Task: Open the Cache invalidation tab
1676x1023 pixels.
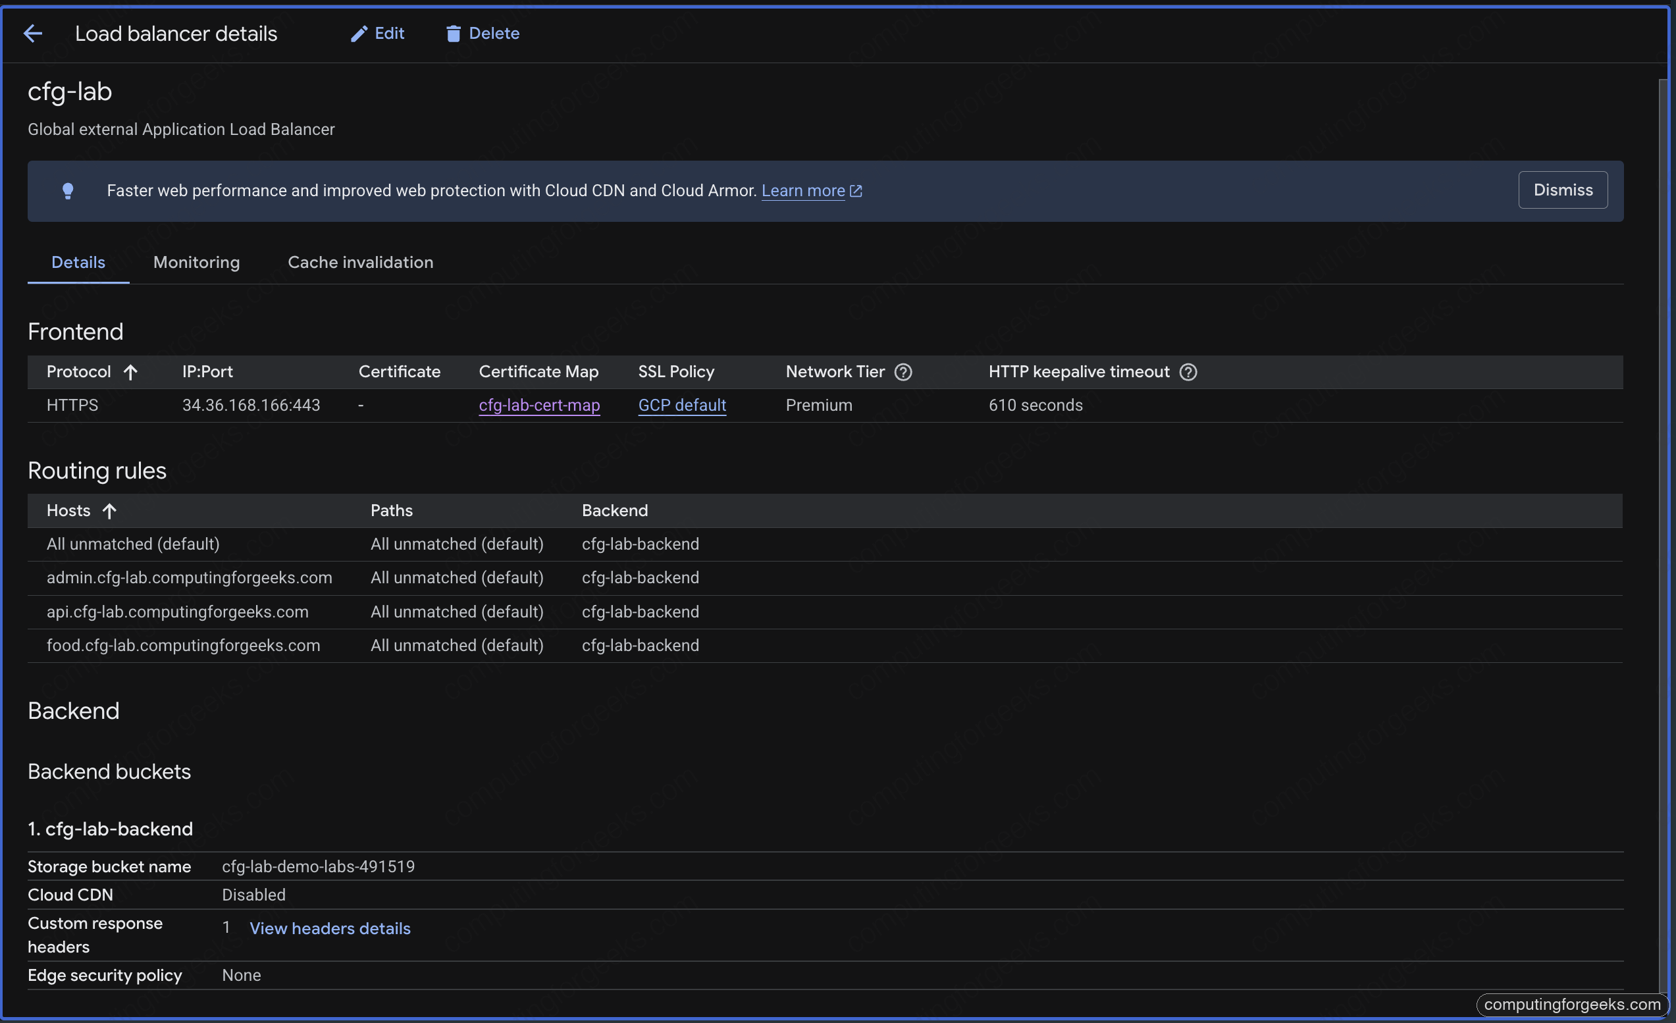Action: click(x=361, y=263)
